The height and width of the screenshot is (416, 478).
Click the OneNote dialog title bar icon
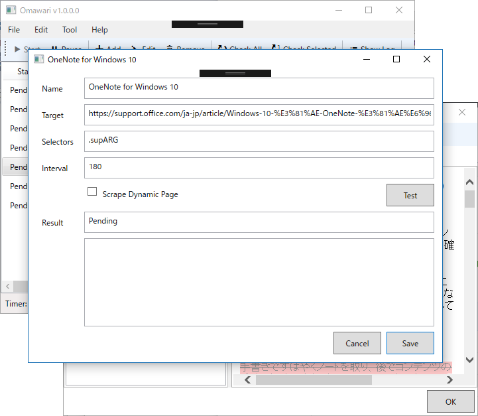point(38,59)
